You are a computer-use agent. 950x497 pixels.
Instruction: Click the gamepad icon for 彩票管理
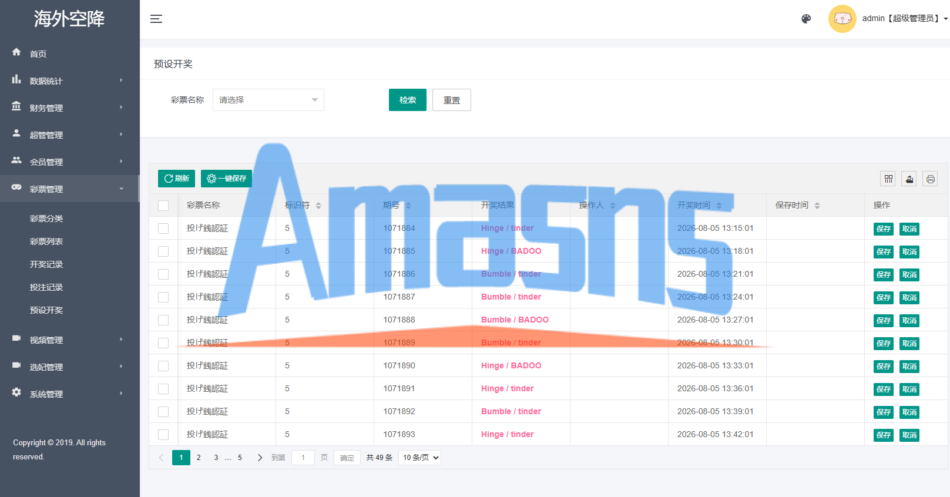[x=16, y=187]
